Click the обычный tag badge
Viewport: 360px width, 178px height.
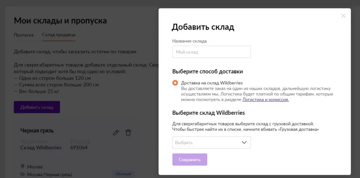[123, 174]
